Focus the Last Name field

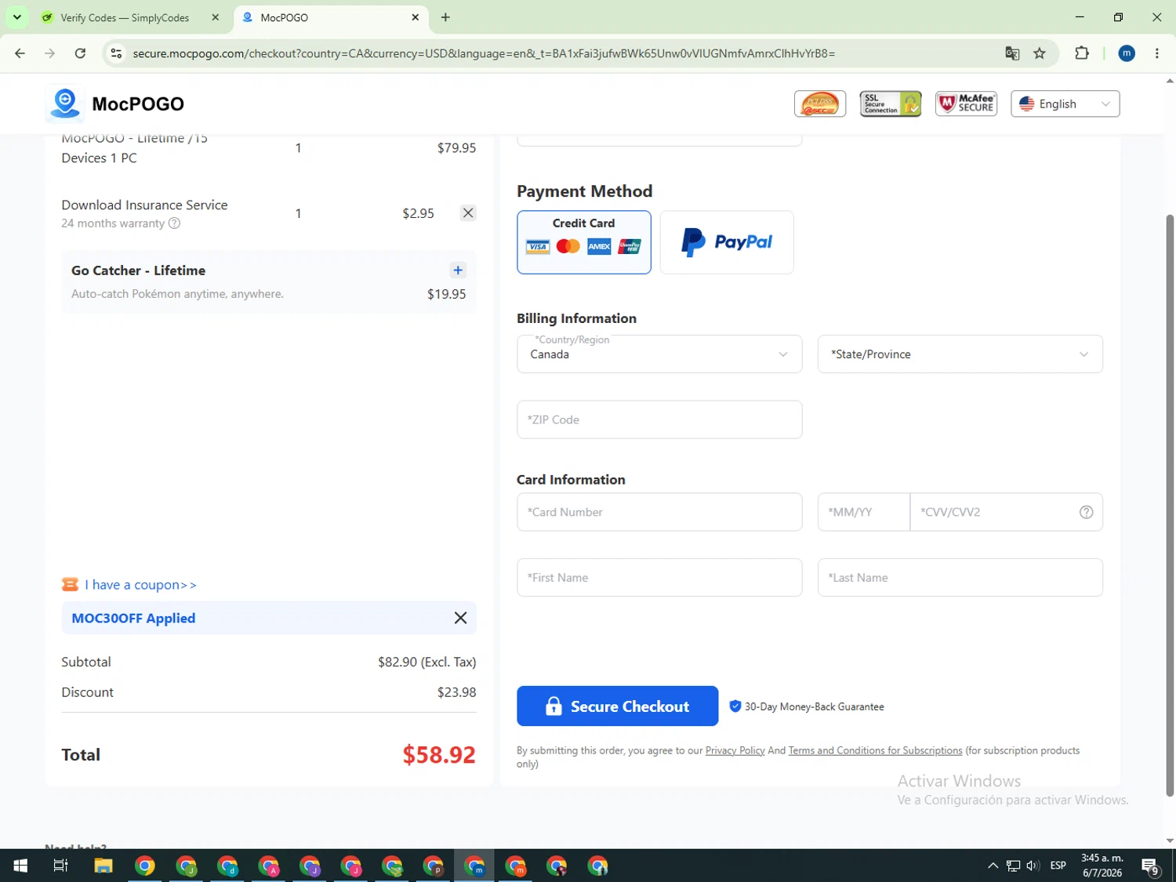pos(960,578)
